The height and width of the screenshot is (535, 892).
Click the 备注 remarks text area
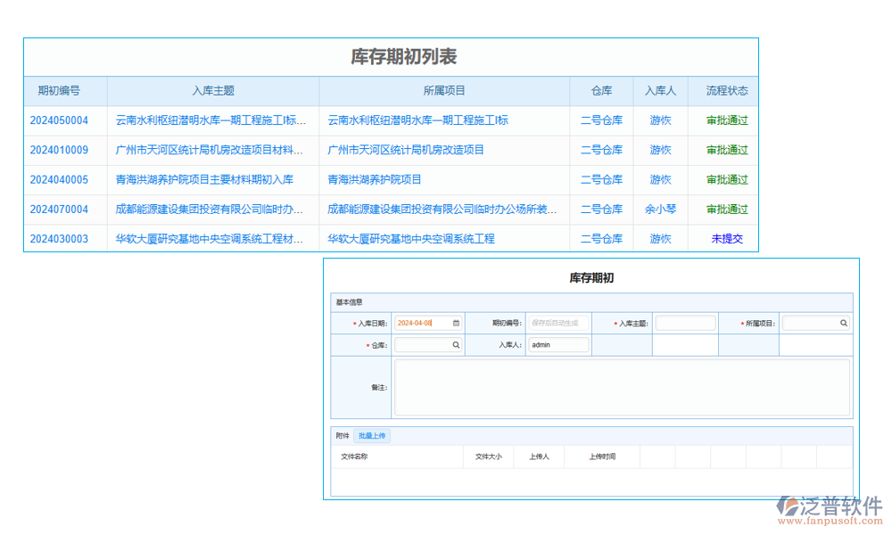pos(622,387)
